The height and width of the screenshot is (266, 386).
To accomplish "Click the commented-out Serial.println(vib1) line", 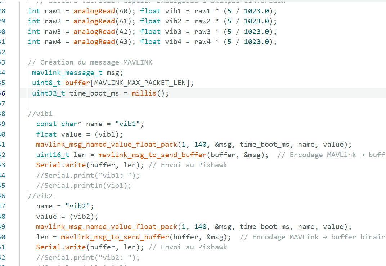I will (84, 185).
